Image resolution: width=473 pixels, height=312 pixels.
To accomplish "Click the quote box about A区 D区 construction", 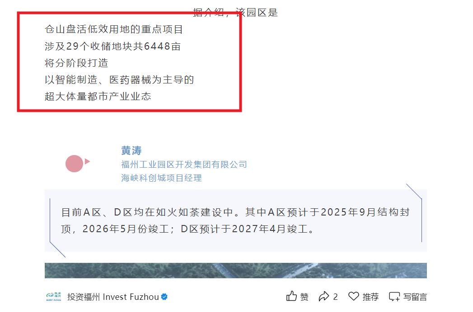I will point(235,220).
